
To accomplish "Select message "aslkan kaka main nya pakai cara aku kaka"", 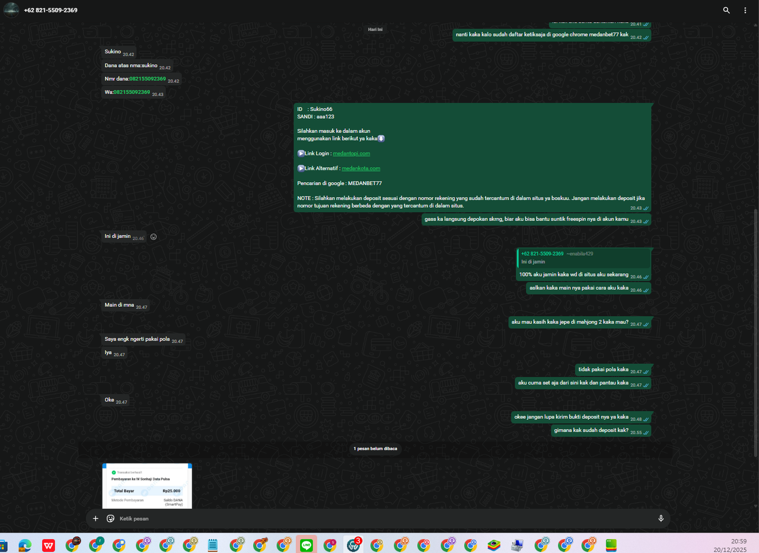I will point(588,288).
